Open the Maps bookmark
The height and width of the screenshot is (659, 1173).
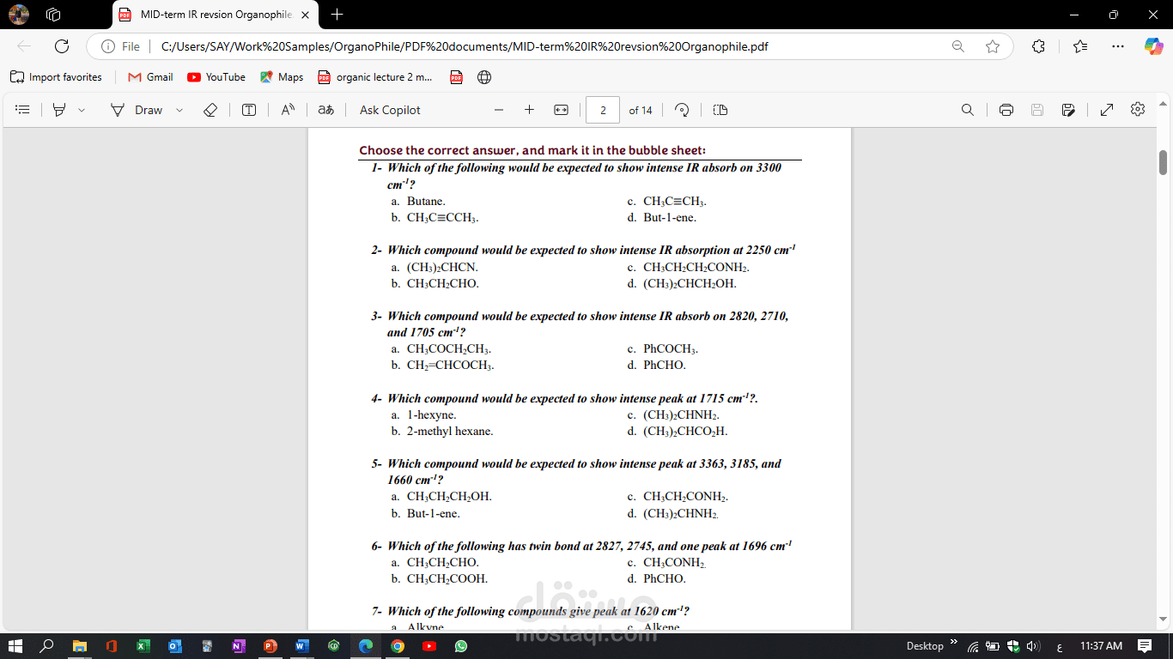click(282, 77)
